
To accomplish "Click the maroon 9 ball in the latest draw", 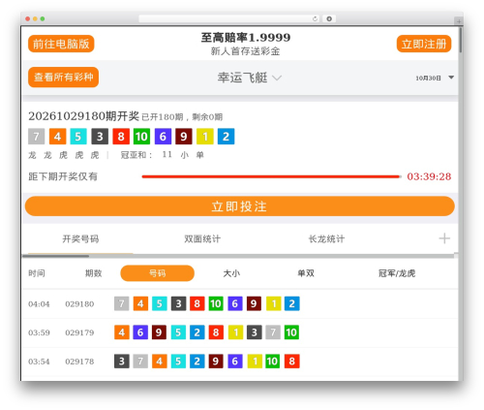I will pos(184,137).
